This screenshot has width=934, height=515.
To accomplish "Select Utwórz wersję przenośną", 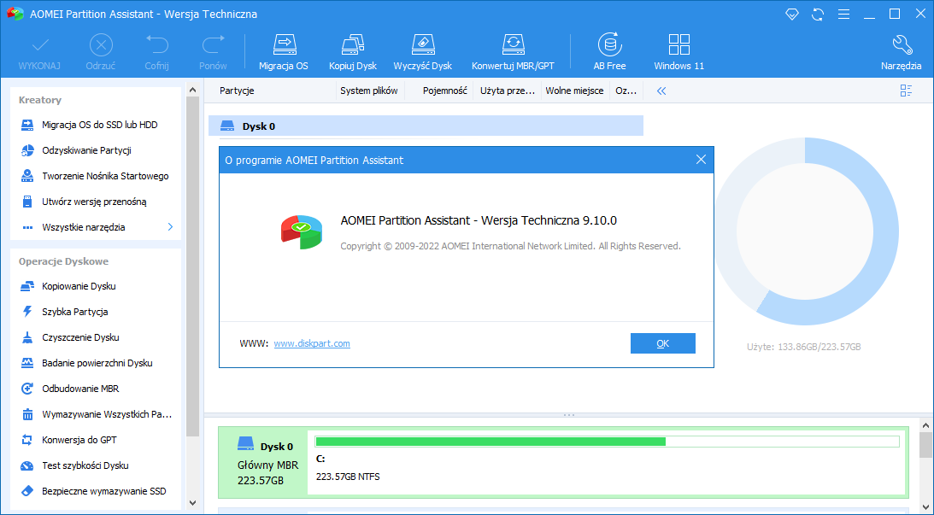I will [x=96, y=202].
